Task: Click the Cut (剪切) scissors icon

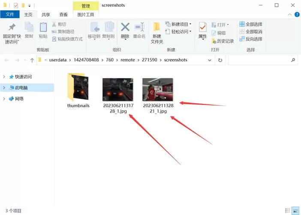Action: tap(54, 24)
